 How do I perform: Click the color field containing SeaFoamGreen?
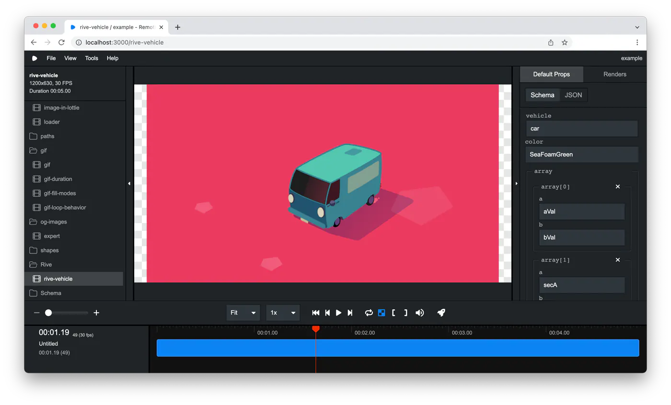pyautogui.click(x=582, y=154)
